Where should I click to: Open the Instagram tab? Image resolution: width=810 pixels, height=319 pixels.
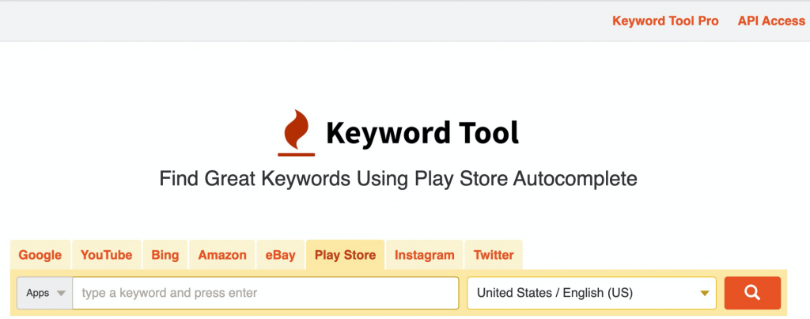[425, 255]
